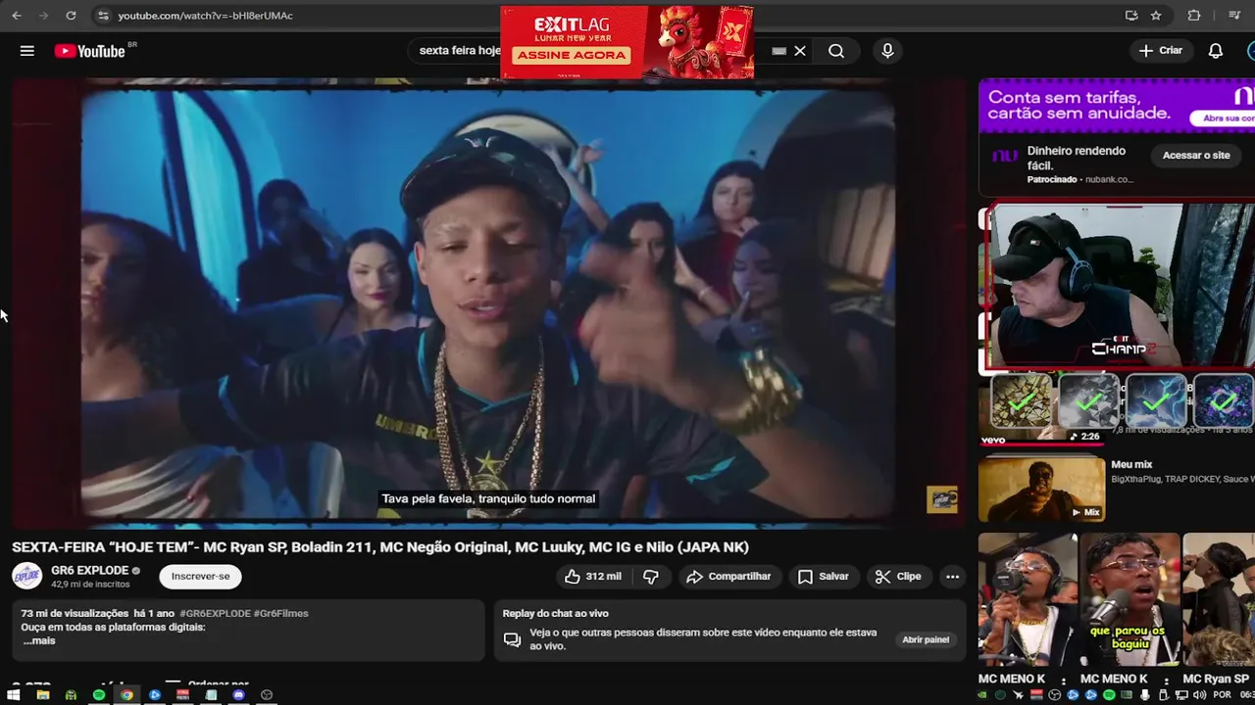This screenshot has height=705, width=1255.
Task: Click the 312 mil like count
Action: tap(603, 577)
